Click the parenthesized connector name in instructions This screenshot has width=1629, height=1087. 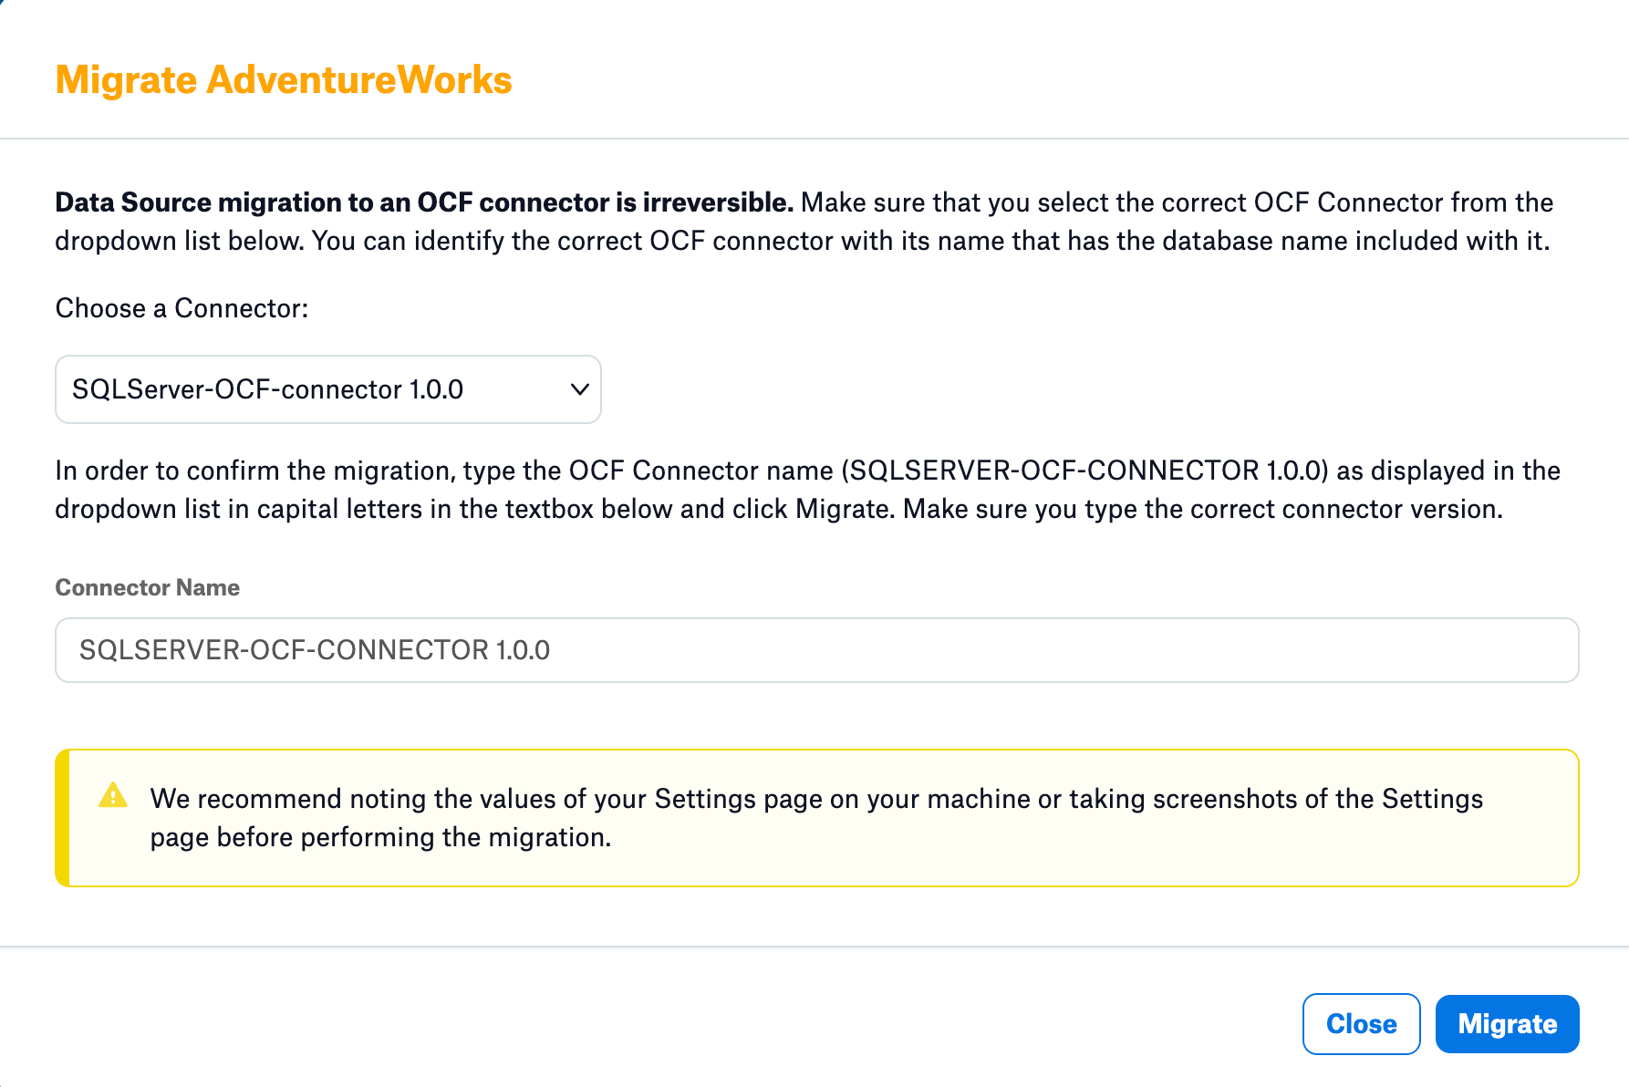pyautogui.click(x=1085, y=471)
